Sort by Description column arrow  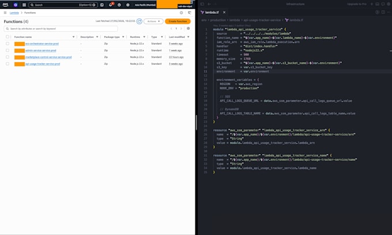97,37
